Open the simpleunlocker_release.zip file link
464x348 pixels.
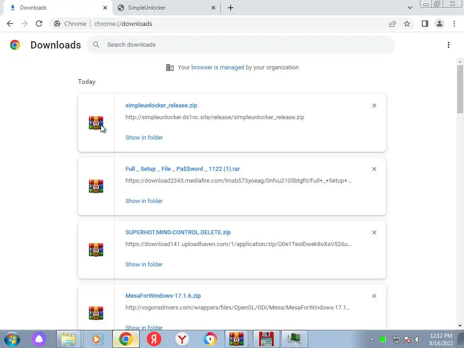pos(161,105)
